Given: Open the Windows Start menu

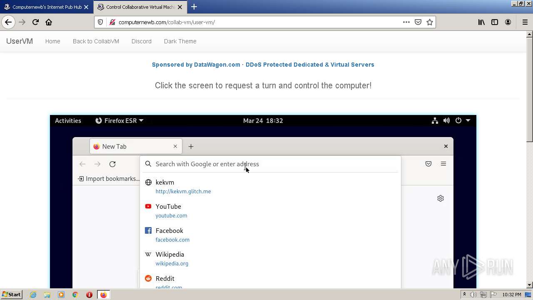Looking at the screenshot, I should pos(11,295).
